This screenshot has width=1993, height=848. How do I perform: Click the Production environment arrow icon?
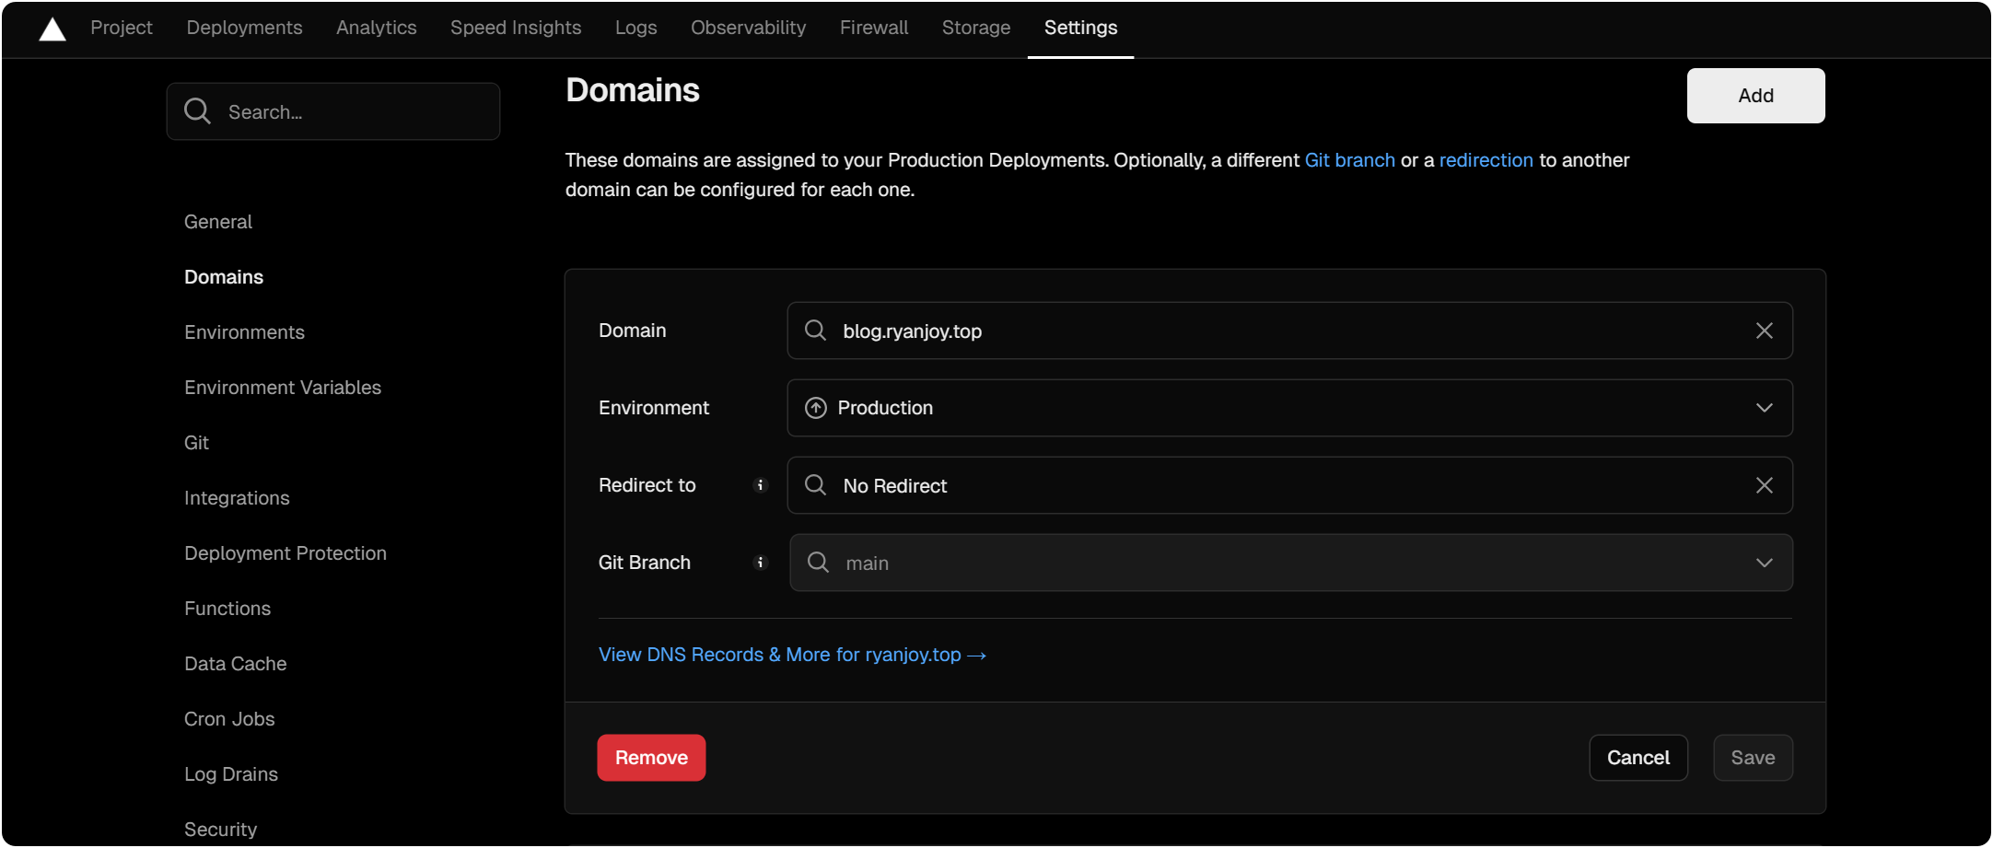pyautogui.click(x=815, y=408)
